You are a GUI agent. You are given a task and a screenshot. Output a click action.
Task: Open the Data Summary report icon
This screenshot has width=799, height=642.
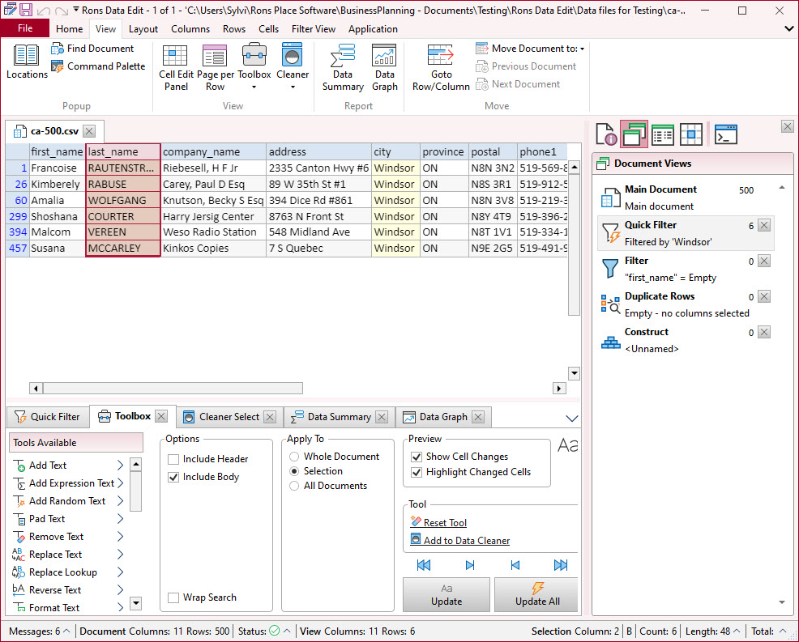point(343,57)
